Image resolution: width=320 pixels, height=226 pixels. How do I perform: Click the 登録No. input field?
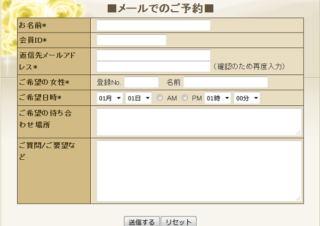click(141, 82)
